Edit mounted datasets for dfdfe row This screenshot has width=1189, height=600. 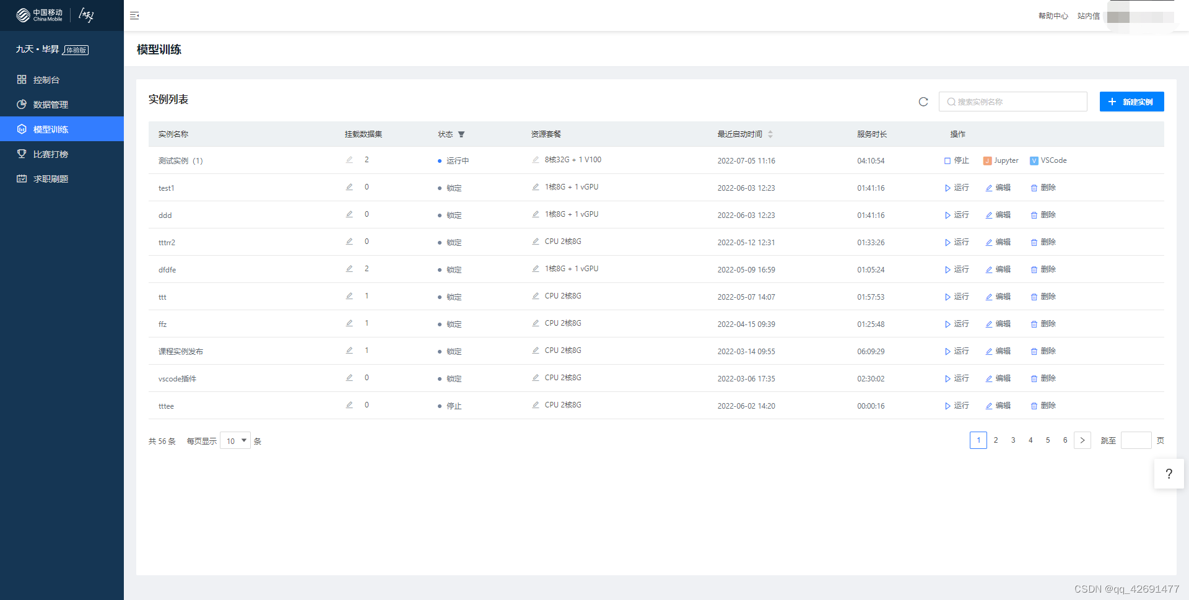tap(349, 269)
